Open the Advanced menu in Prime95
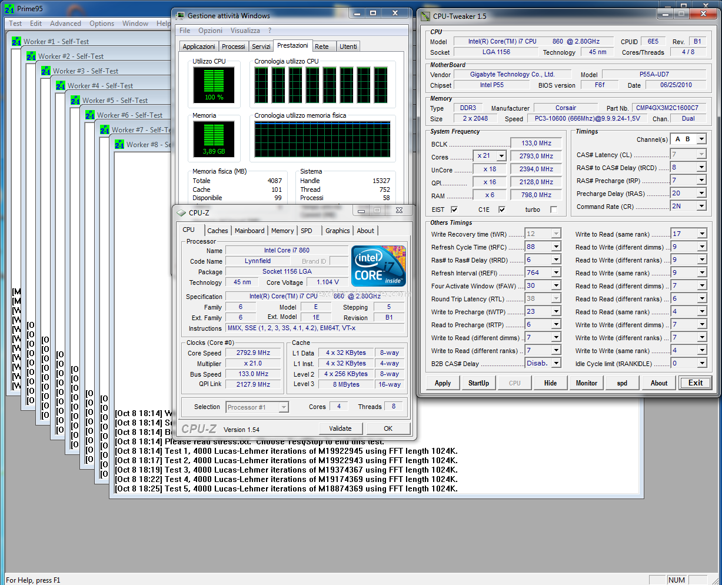Image resolution: width=722 pixels, height=585 pixels. (65, 24)
